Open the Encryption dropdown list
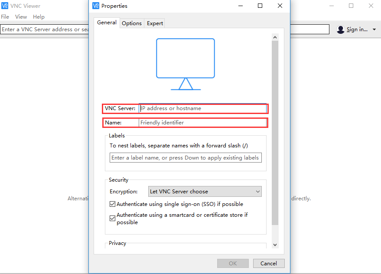The height and width of the screenshot is (274, 381). 205,192
